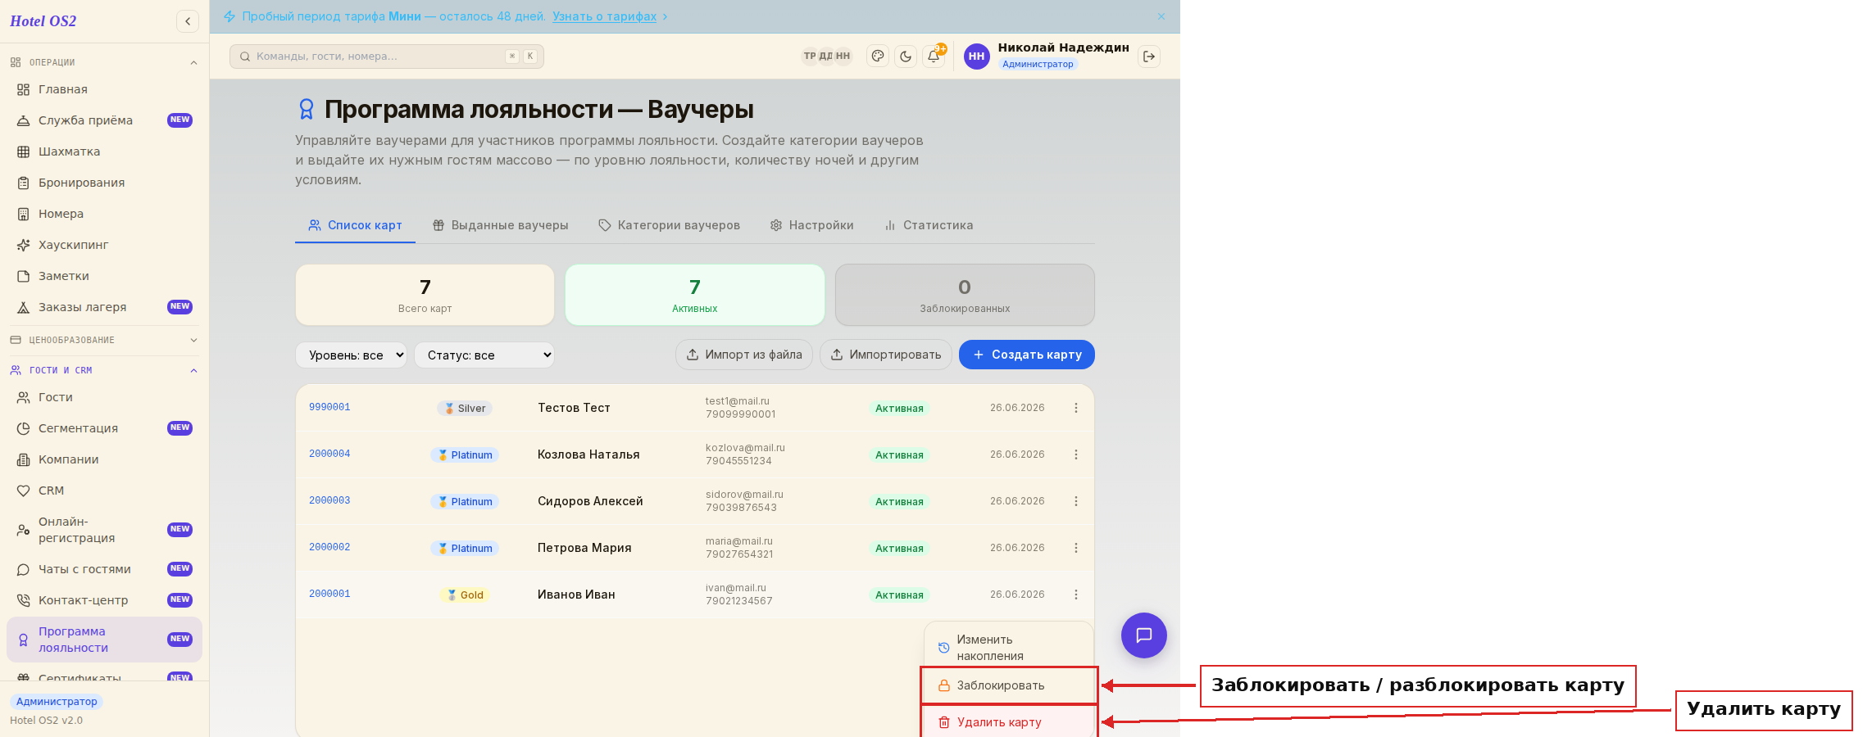
Task: Open Бронирования in sidebar
Action: (104, 183)
